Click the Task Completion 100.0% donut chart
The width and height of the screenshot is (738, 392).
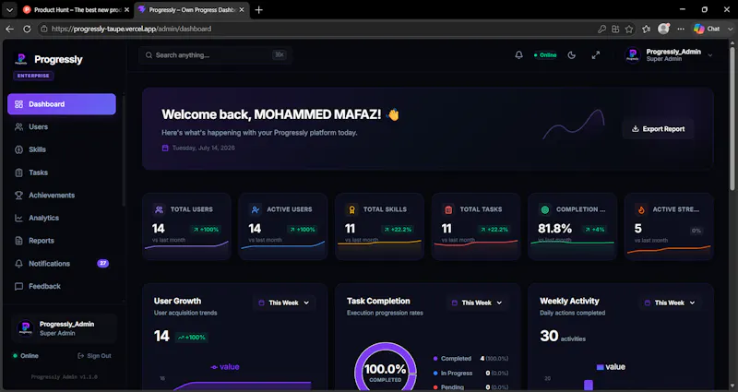point(386,370)
